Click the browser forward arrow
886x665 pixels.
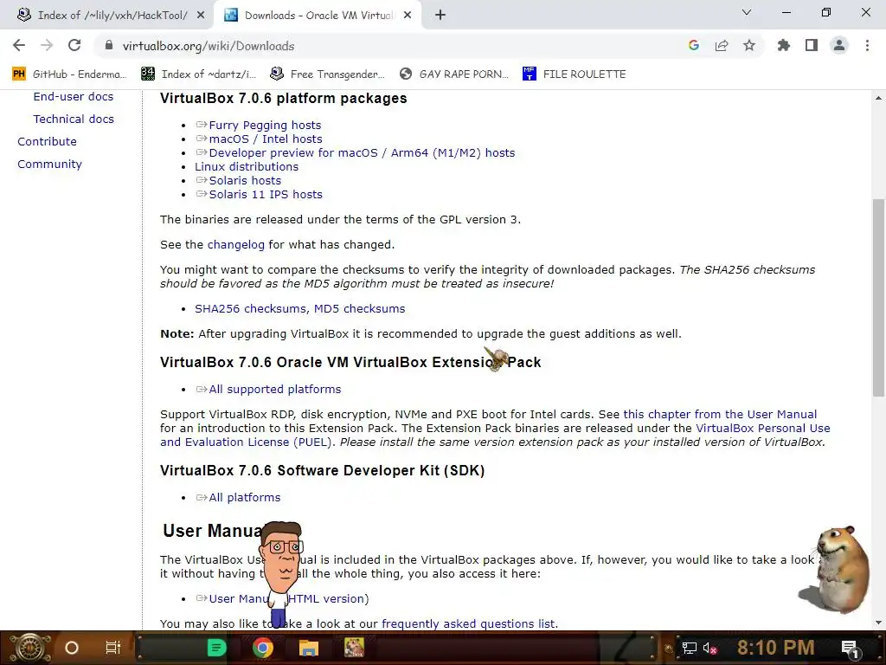(x=47, y=45)
